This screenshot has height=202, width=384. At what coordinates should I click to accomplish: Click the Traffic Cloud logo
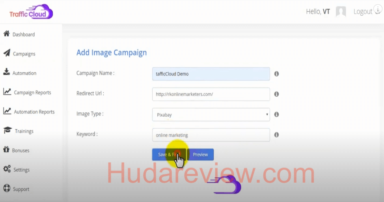(x=32, y=12)
